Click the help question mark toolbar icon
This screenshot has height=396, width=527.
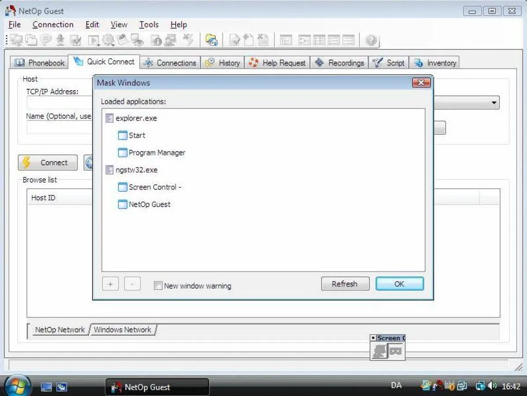[x=371, y=40]
